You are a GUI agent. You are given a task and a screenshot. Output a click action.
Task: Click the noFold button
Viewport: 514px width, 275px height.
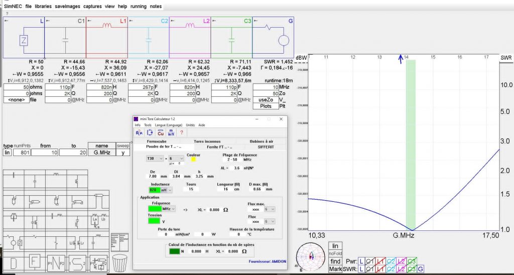coord(335,254)
